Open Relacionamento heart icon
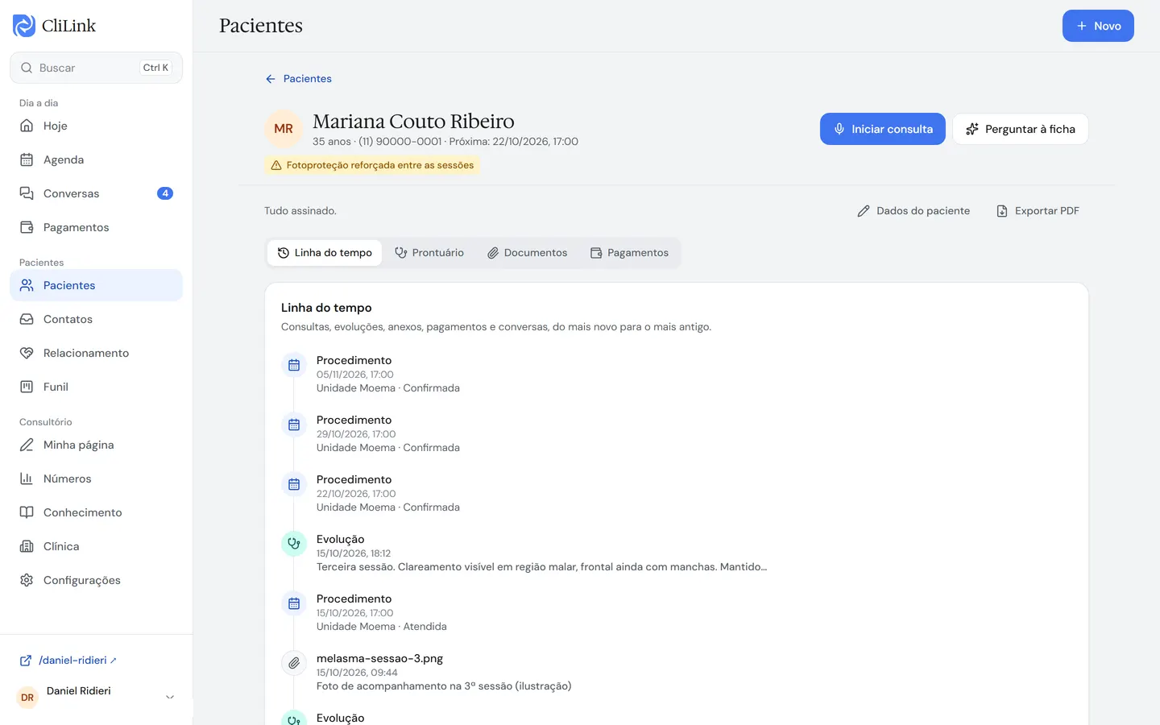Image resolution: width=1160 pixels, height=725 pixels. [27, 353]
